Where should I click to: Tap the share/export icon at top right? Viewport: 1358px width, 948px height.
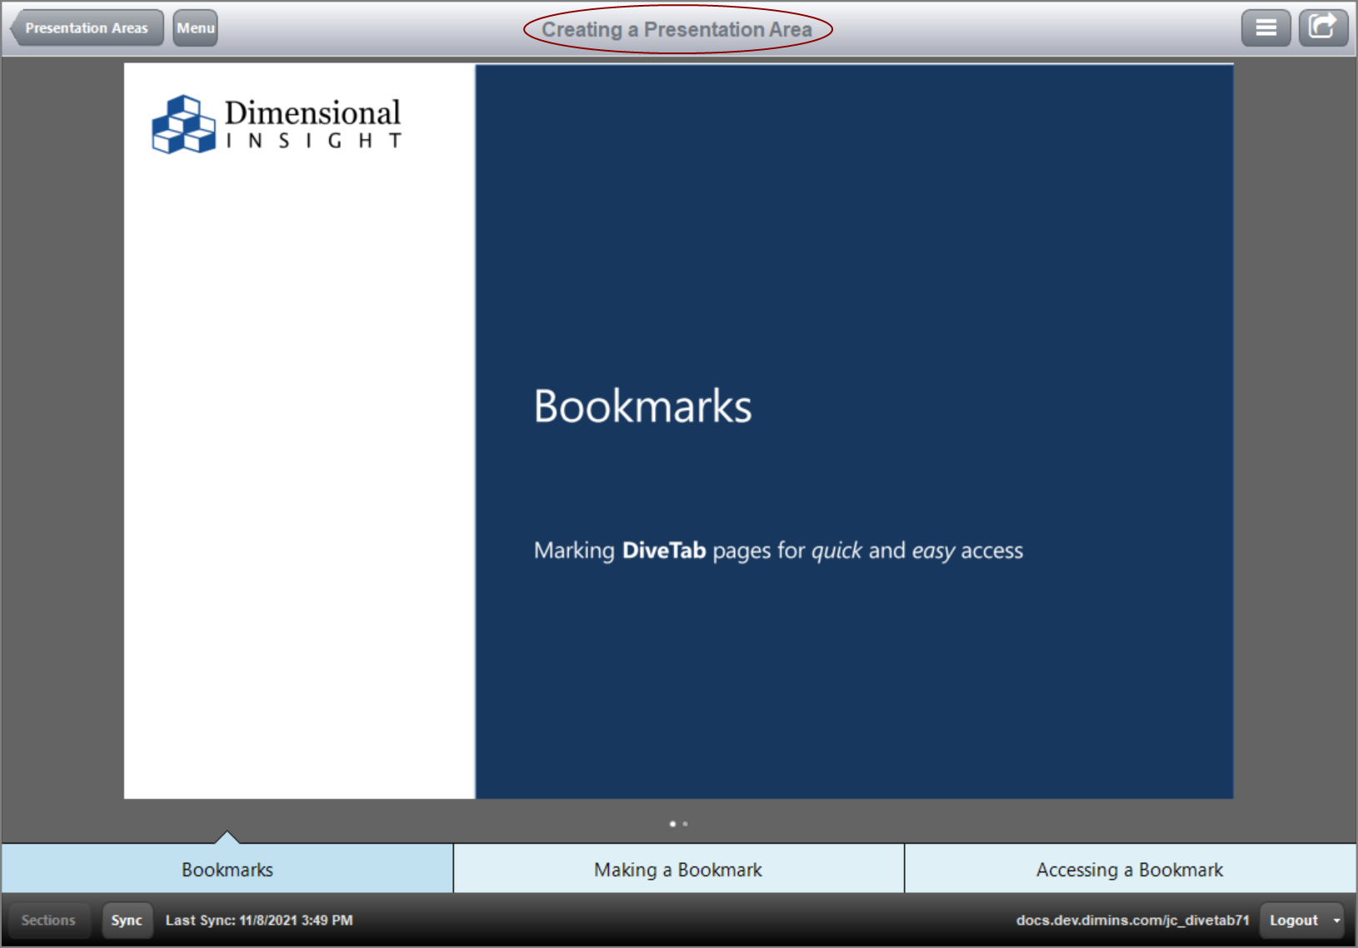tap(1324, 27)
